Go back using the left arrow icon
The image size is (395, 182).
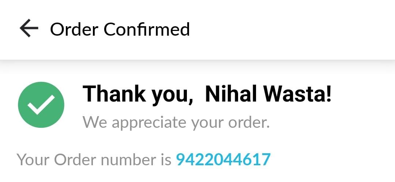pos(29,28)
